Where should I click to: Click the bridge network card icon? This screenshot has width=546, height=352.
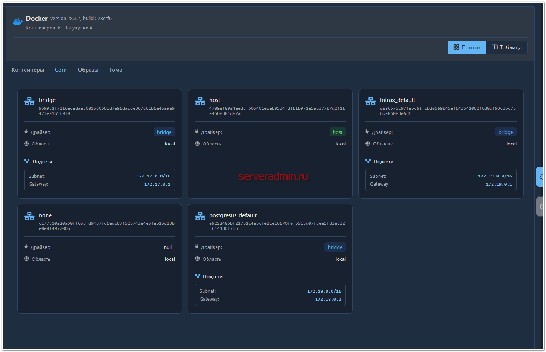(29, 101)
